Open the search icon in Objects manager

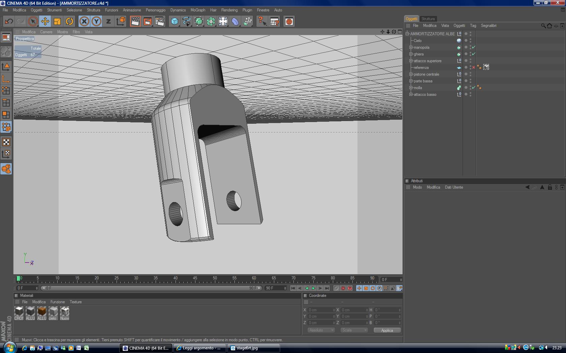click(x=543, y=26)
